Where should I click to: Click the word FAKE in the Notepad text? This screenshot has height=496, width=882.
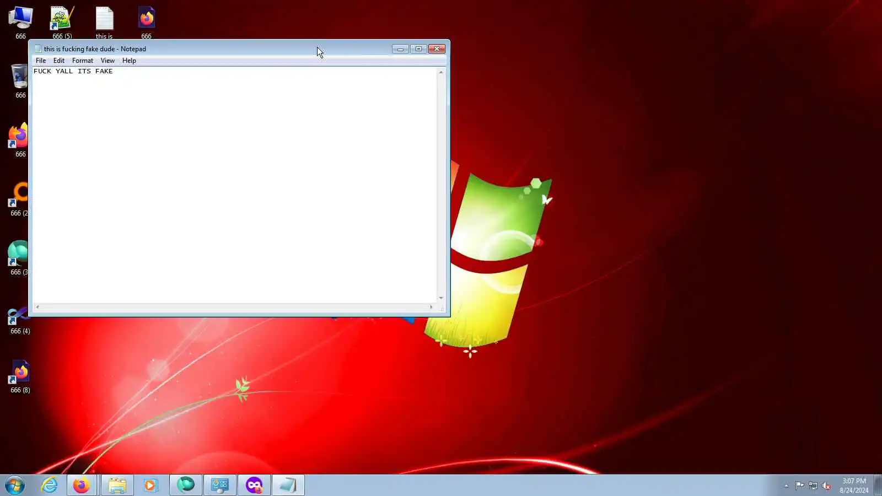(104, 71)
